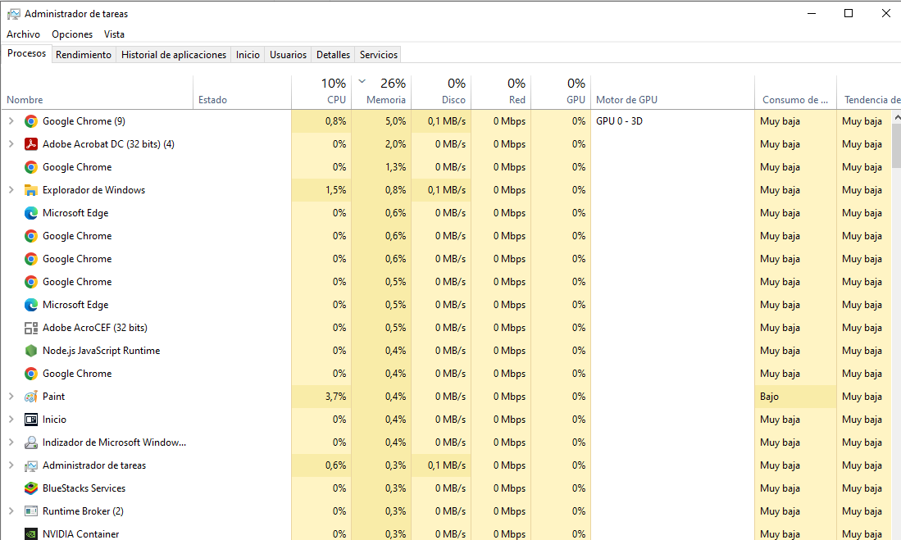Switch to the Historial de aplicaciones tab
Screen dimensions: 901x540
tap(174, 55)
